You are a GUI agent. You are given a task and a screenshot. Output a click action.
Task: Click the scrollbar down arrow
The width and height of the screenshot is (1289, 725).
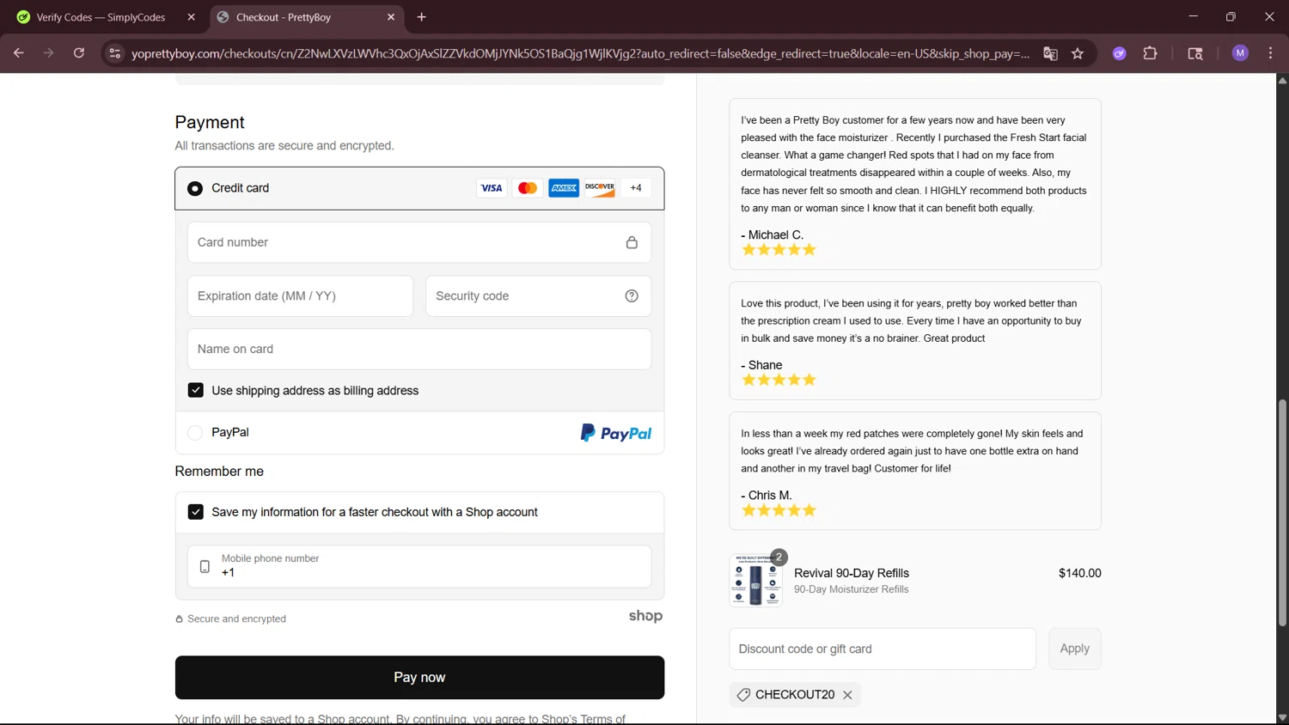[1282, 718]
